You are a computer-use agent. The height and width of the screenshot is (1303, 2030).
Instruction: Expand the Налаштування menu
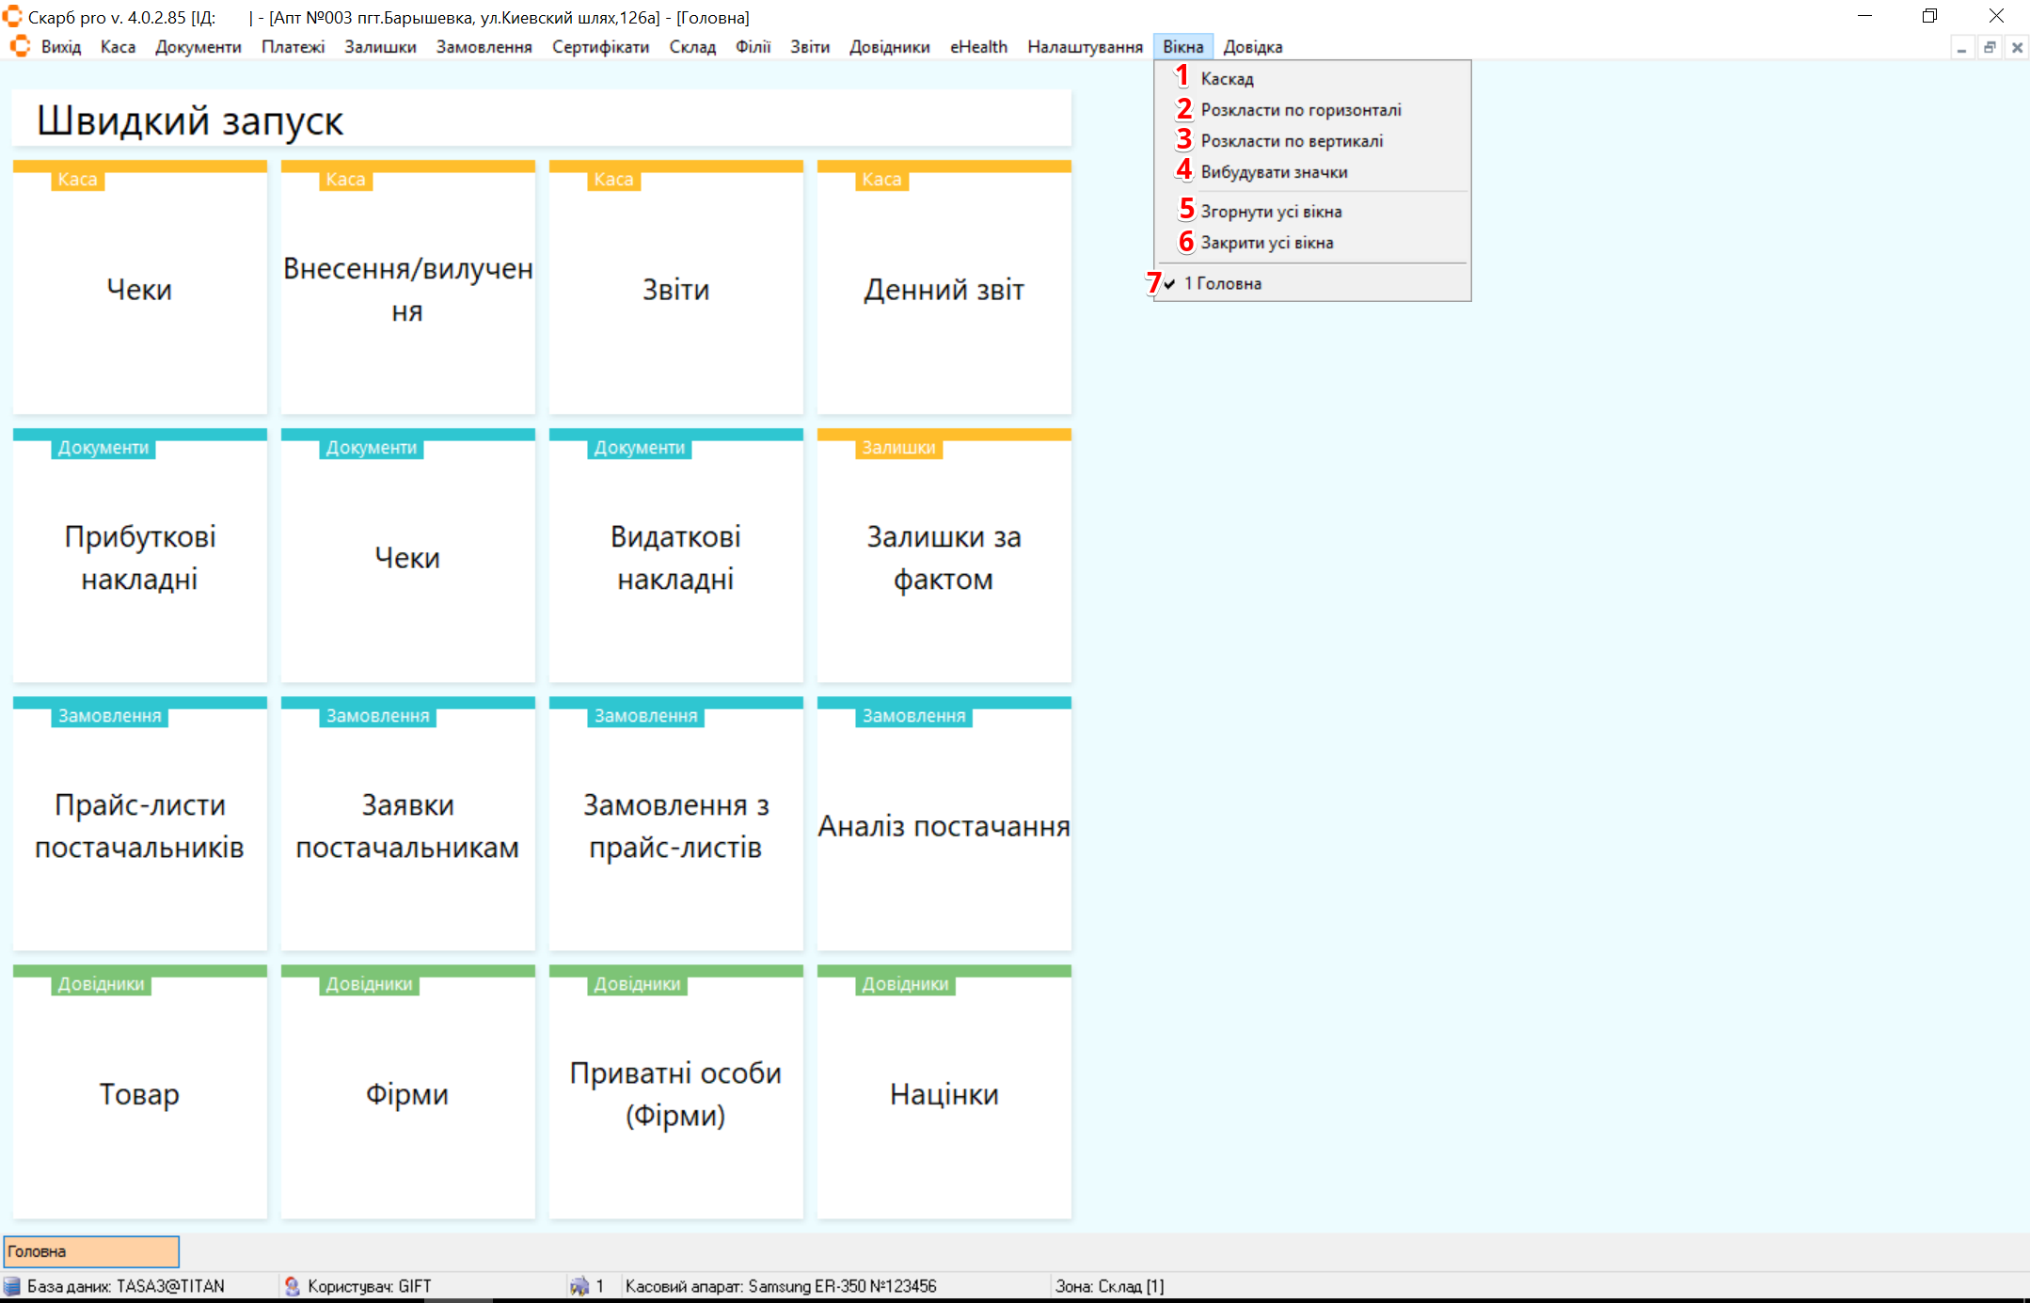(x=1085, y=47)
